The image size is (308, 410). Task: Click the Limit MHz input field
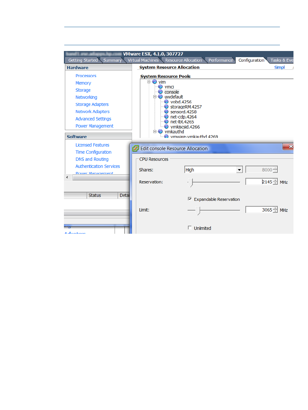pyautogui.click(x=259, y=210)
